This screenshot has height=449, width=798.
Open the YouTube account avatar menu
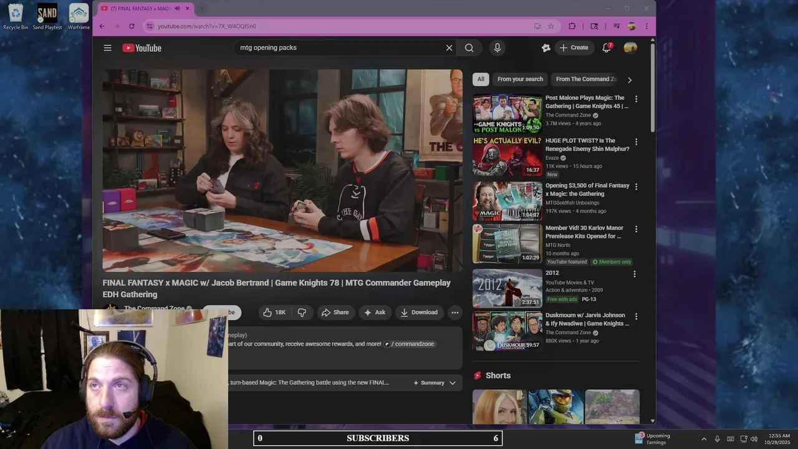coord(630,47)
